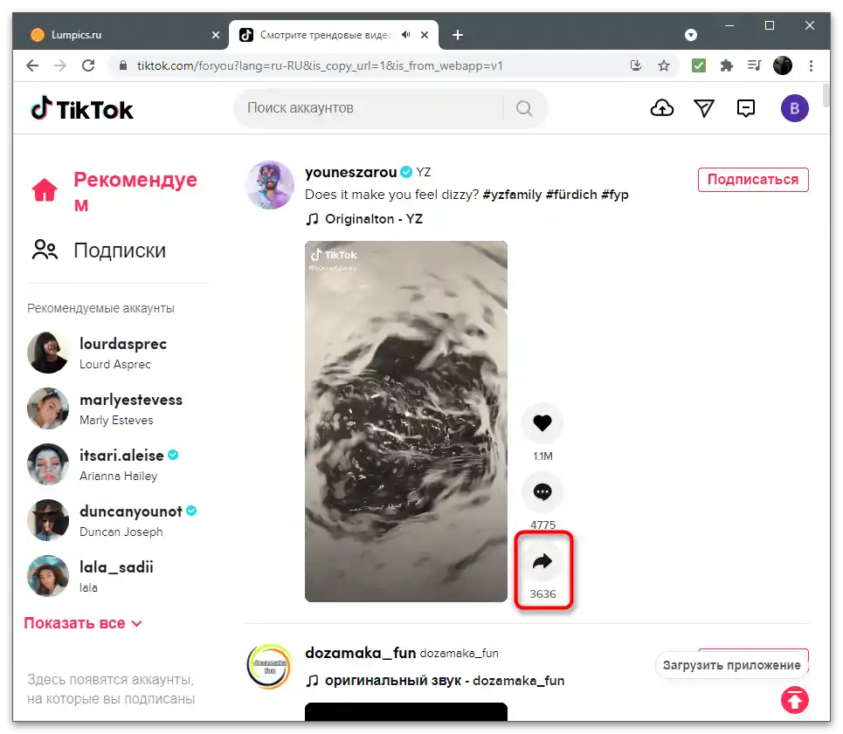The image size is (843, 734).
Task: Click the install app icon in address bar
Action: [x=635, y=65]
